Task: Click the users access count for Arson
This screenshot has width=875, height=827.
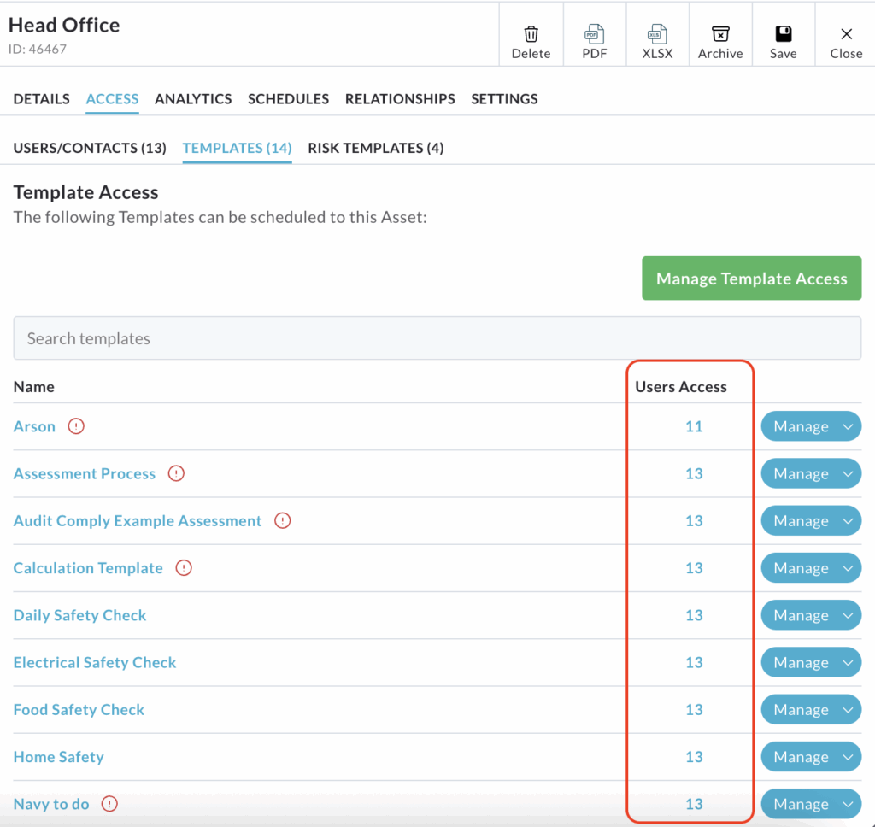Action: [x=694, y=426]
